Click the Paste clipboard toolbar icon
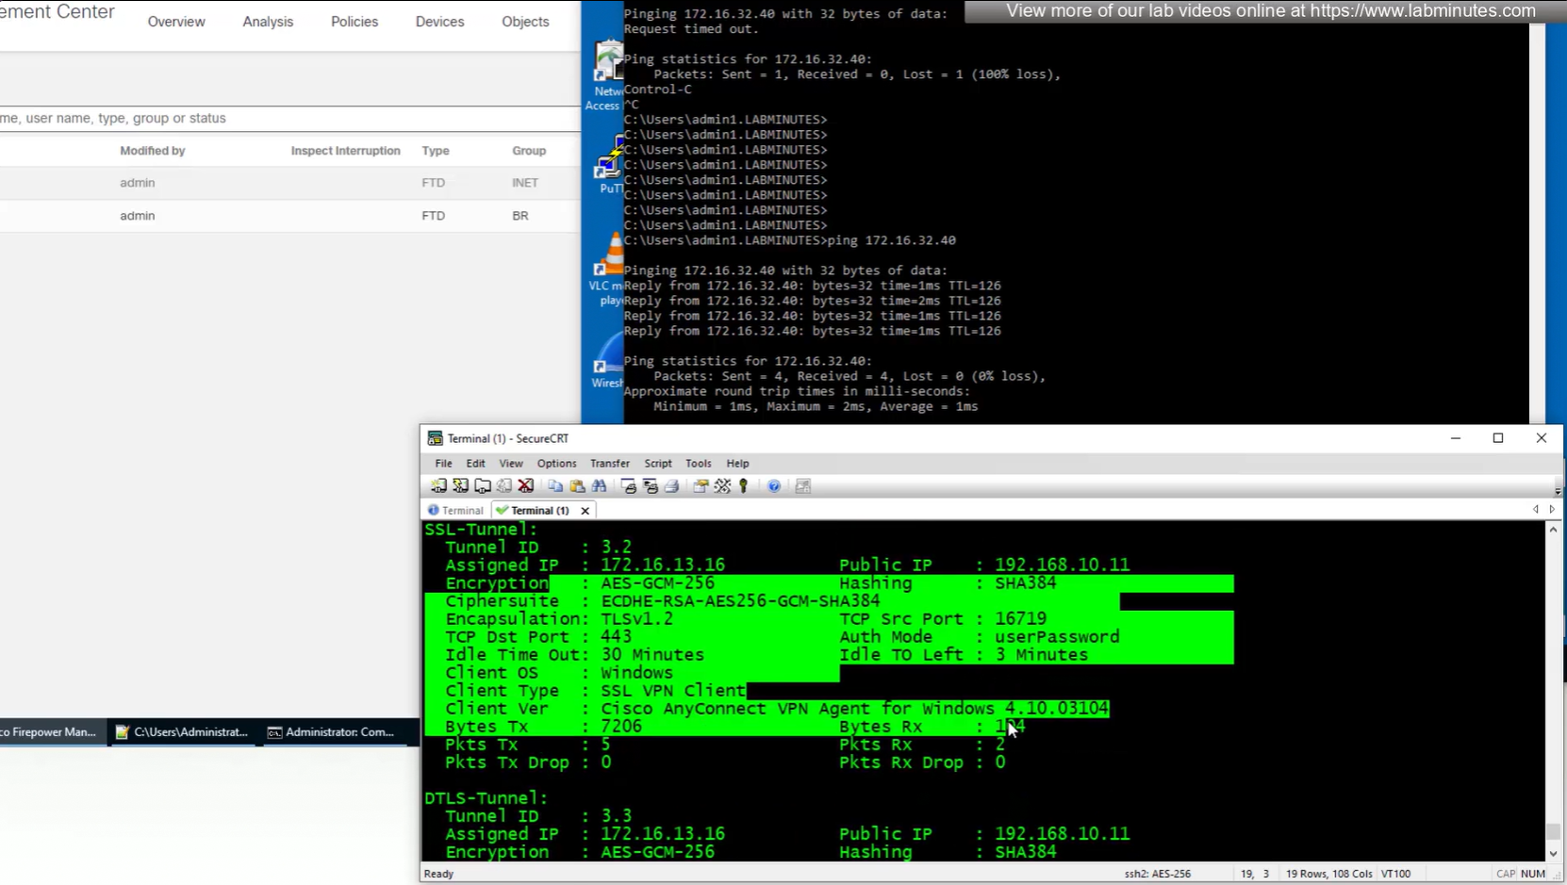Screen dimensions: 1567x885 (x=577, y=486)
